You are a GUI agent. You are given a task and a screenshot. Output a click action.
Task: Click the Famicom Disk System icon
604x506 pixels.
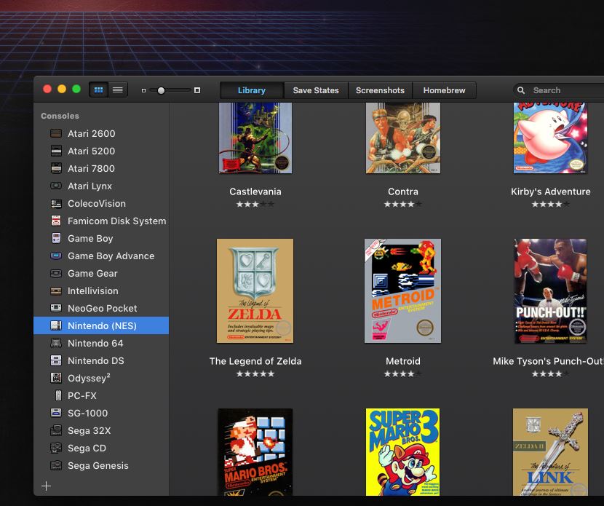(56, 221)
